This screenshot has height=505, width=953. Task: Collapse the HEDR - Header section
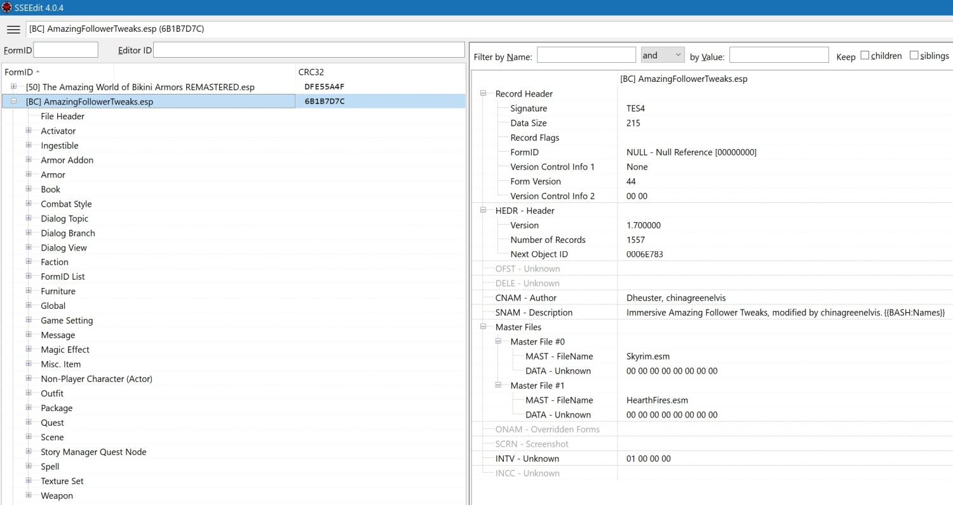[x=483, y=210]
